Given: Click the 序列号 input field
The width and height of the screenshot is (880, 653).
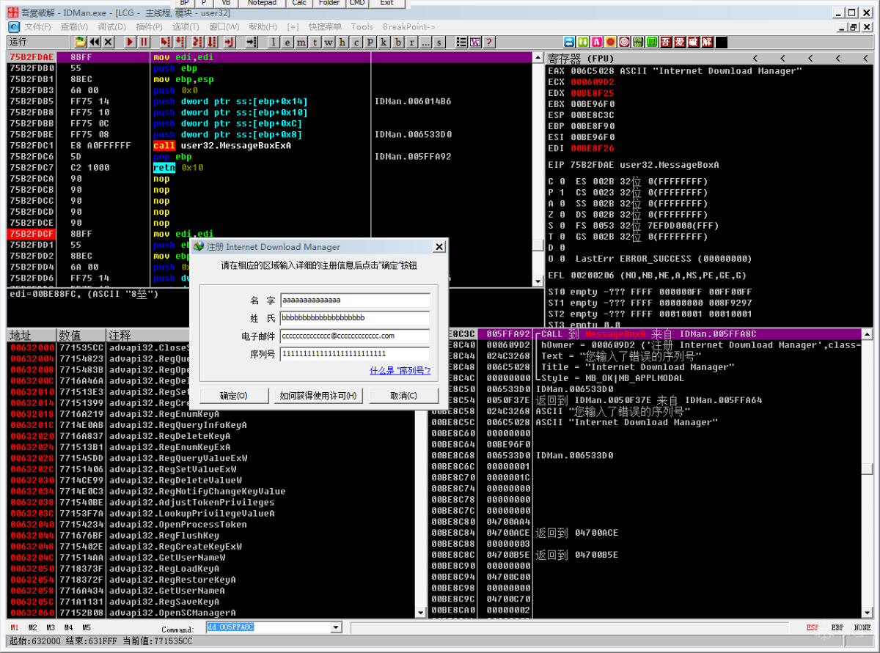Looking at the screenshot, I should 355,354.
